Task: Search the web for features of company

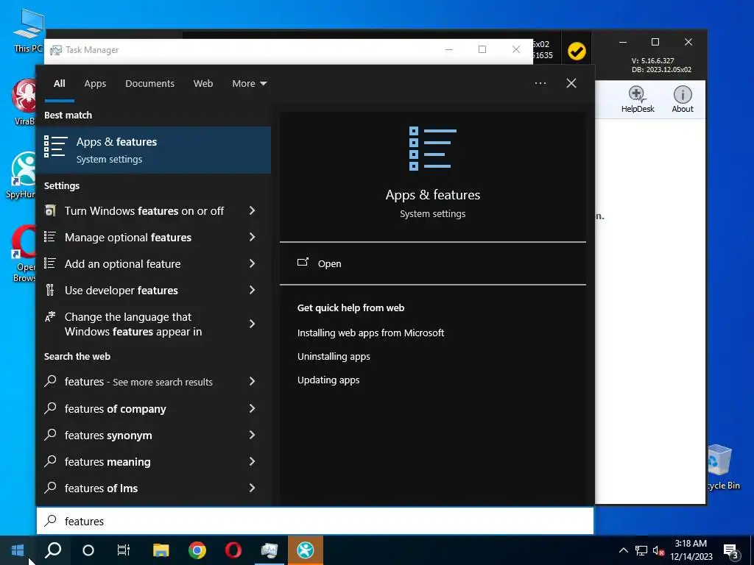Action: (116, 409)
